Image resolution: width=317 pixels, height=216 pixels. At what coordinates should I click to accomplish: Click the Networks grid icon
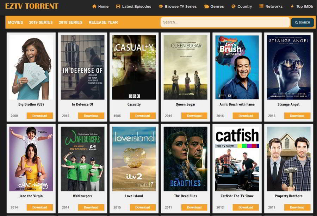(x=261, y=6)
